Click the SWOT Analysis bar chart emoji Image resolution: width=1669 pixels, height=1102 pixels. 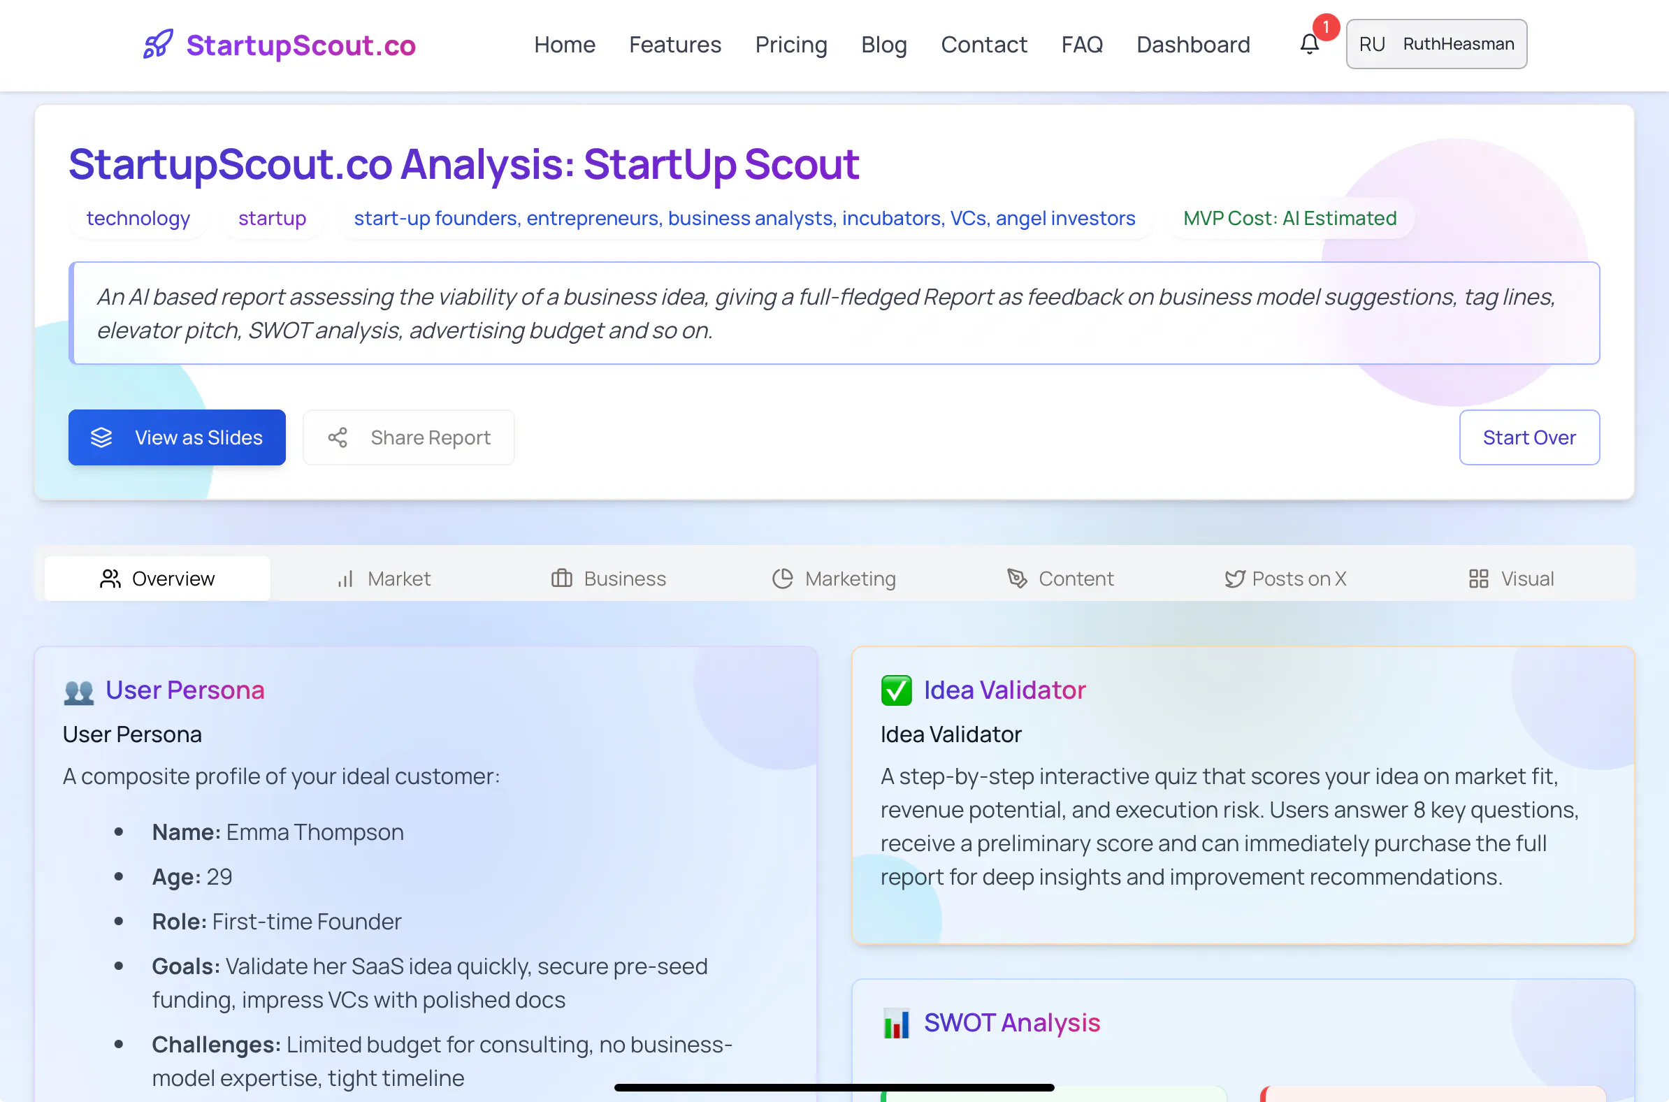pos(896,1023)
